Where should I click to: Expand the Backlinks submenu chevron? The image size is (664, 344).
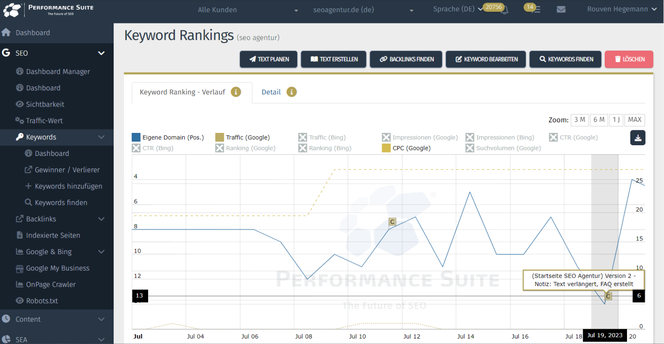coord(101,219)
